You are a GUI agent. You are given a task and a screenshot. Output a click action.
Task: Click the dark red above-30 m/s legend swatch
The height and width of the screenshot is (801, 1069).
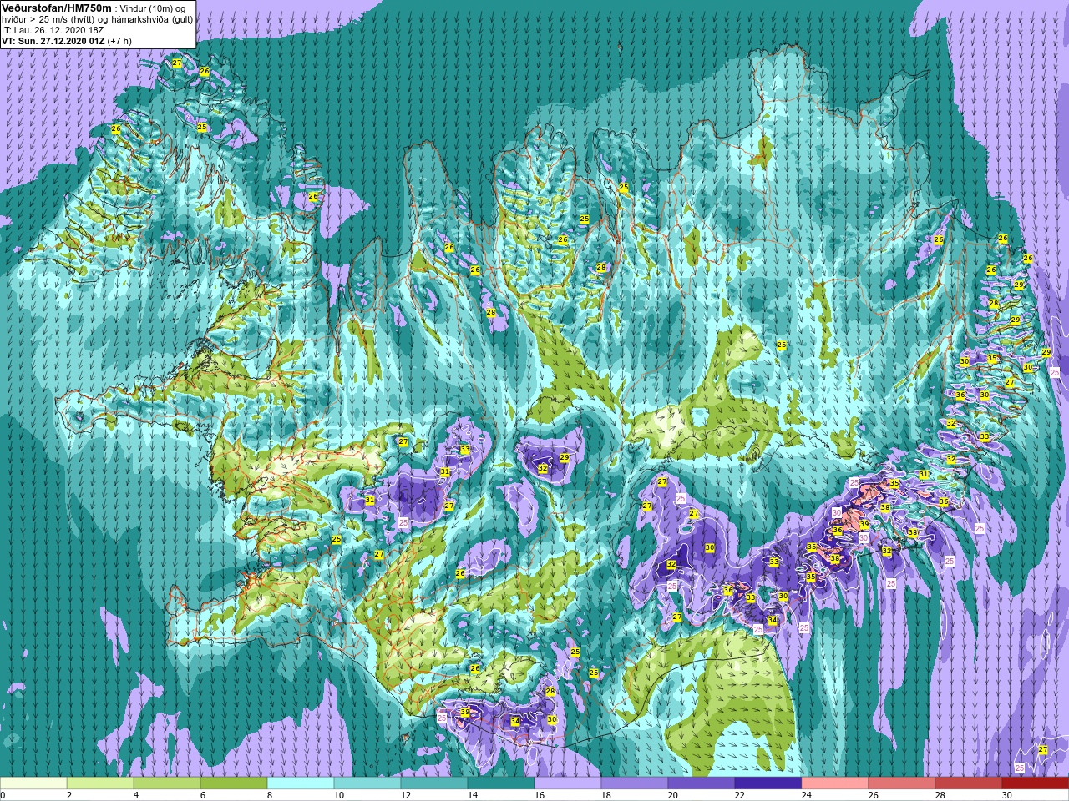tap(1036, 783)
